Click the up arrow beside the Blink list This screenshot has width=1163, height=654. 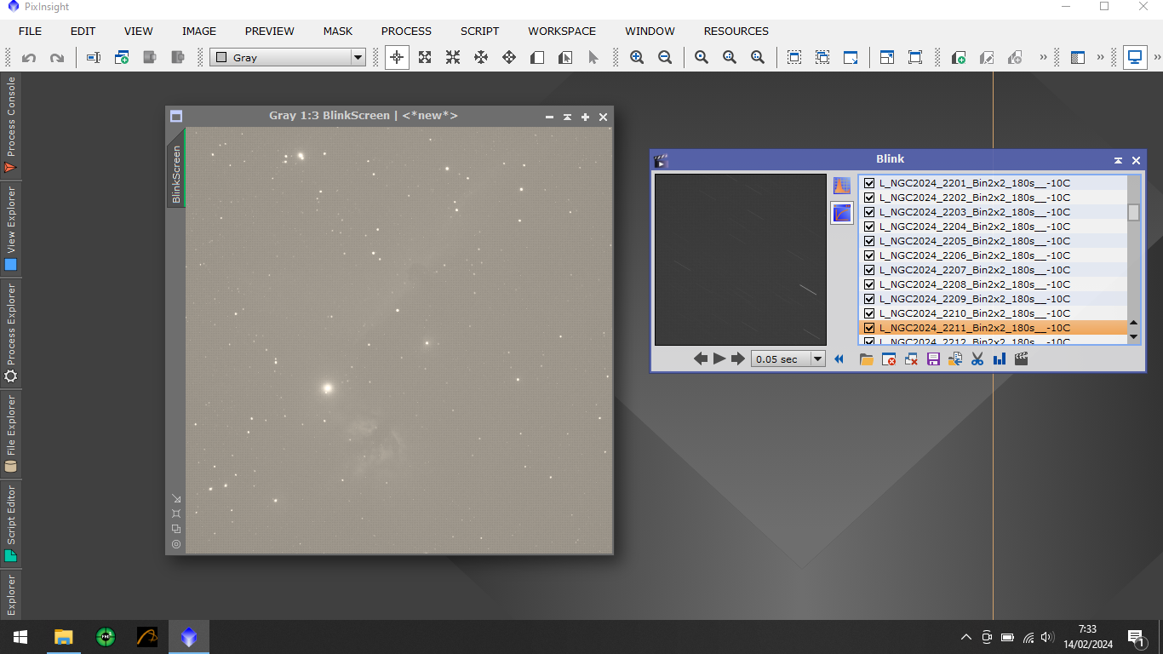pyautogui.click(x=1133, y=324)
